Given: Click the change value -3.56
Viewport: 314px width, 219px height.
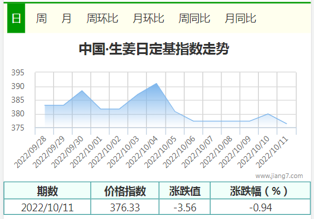Looking at the screenshot, I should [x=185, y=207].
